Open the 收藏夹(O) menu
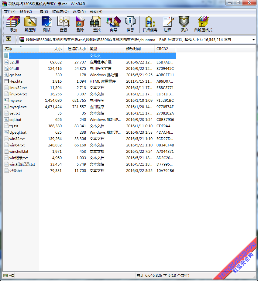 [60, 12]
